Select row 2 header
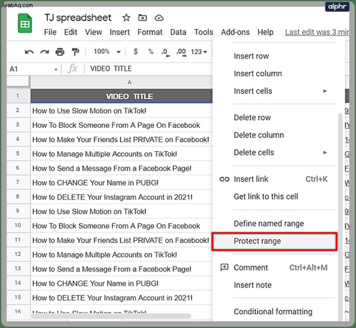Image resolution: width=356 pixels, height=328 pixels. (18, 111)
